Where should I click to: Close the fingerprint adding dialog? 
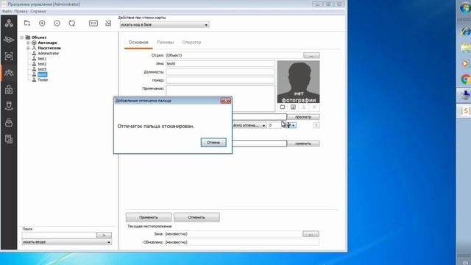coord(226,101)
